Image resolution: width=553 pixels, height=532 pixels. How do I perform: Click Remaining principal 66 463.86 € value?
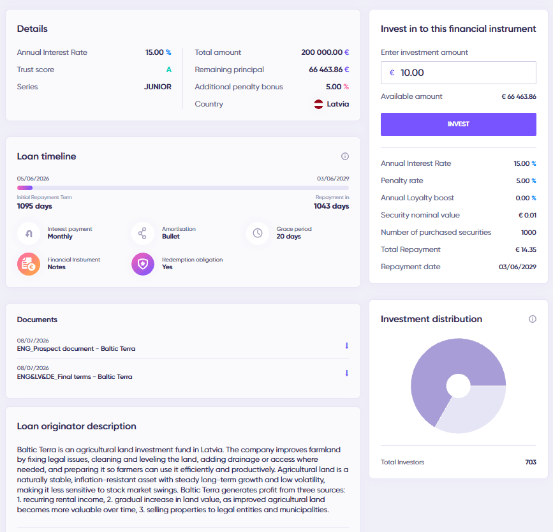pos(328,70)
